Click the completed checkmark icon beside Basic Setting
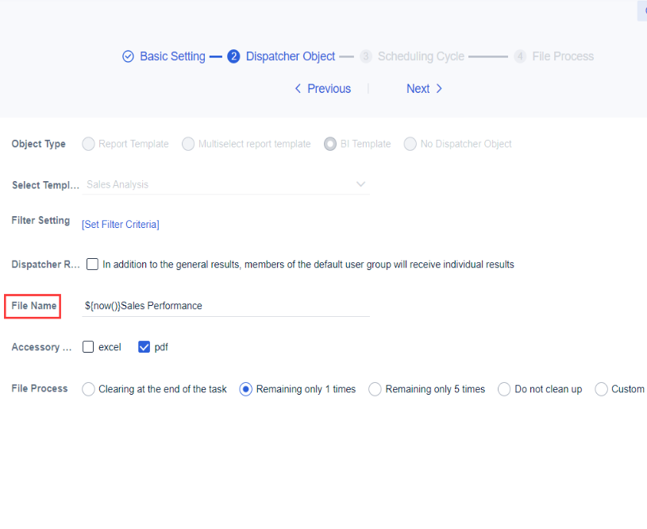Screen dimensions: 647x529 tap(127, 56)
